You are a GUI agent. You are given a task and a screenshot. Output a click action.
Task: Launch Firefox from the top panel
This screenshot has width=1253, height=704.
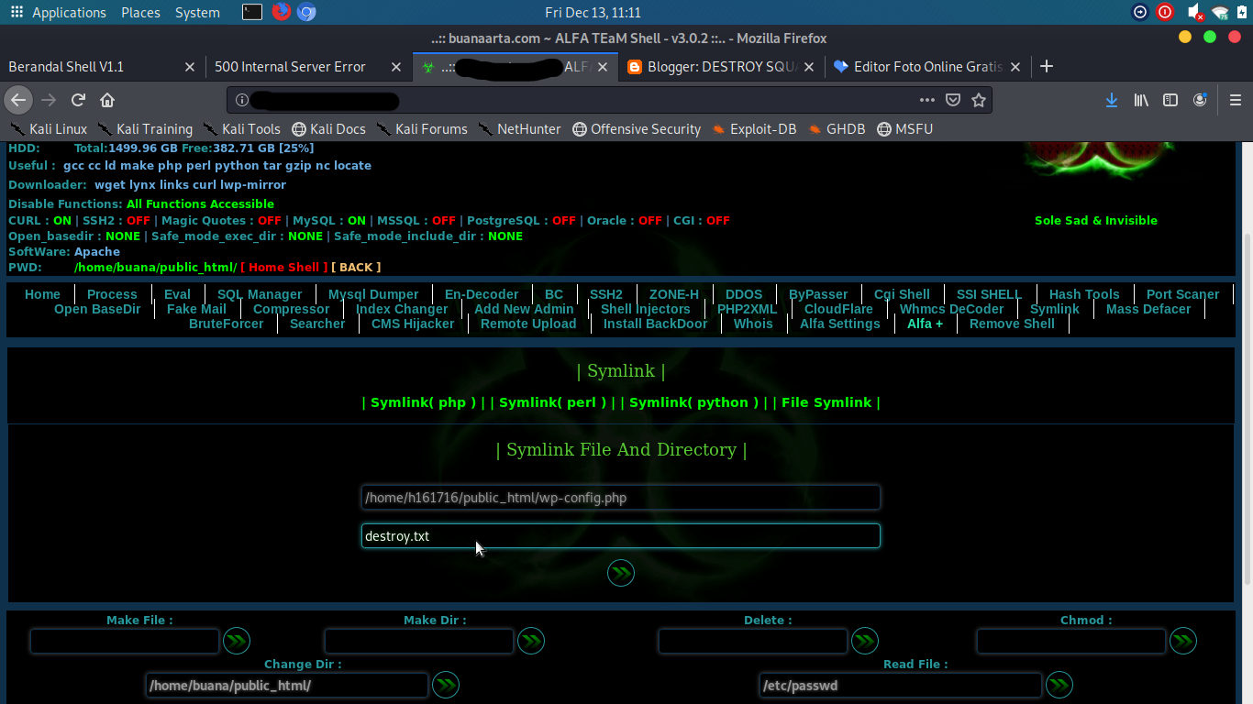point(281,12)
